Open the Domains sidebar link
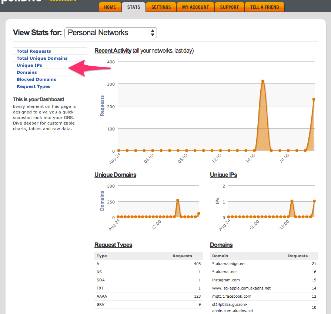 [27, 72]
